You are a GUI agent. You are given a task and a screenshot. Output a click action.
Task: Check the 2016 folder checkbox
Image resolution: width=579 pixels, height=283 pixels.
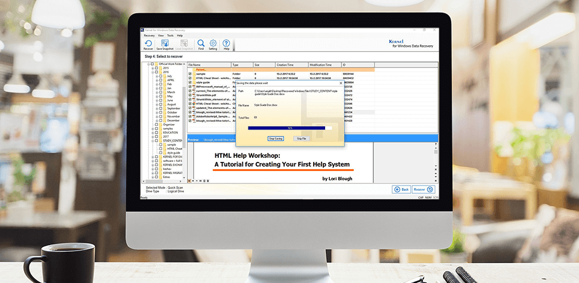tap(156, 72)
